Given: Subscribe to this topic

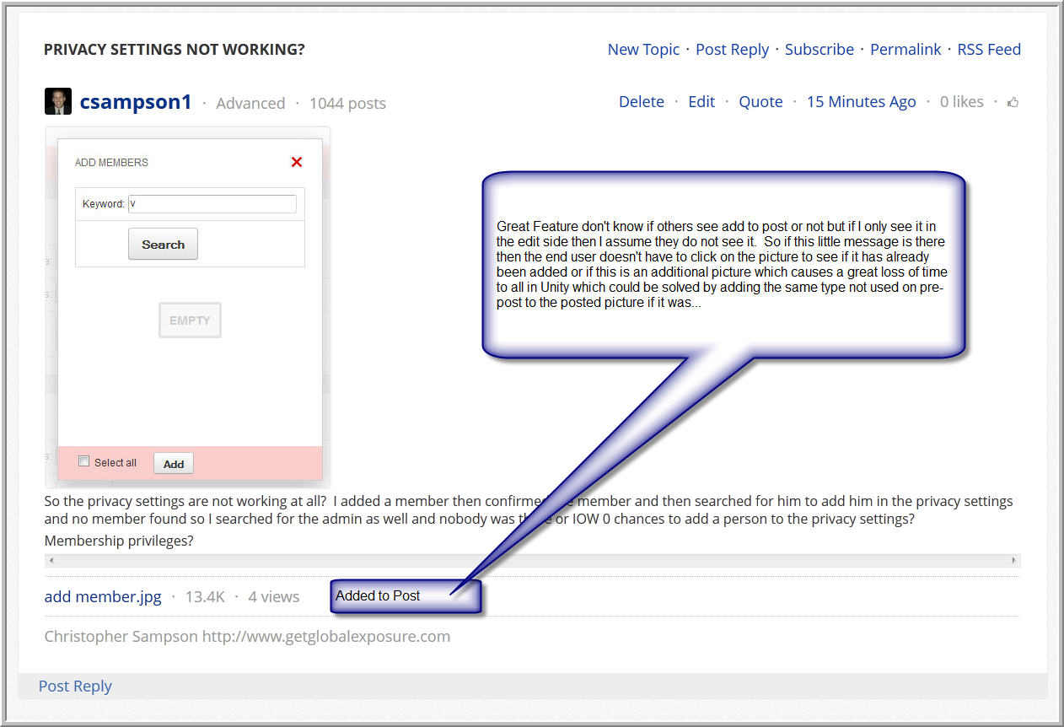Looking at the screenshot, I should pos(819,50).
